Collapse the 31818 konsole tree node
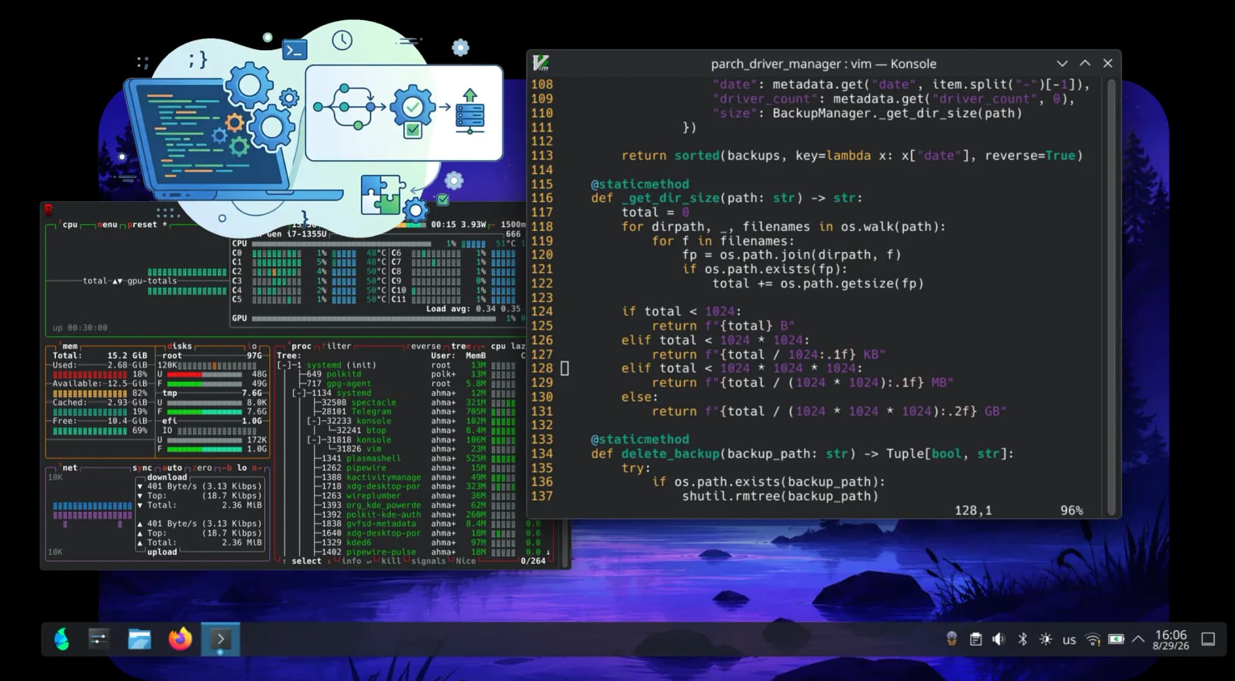 315,440
